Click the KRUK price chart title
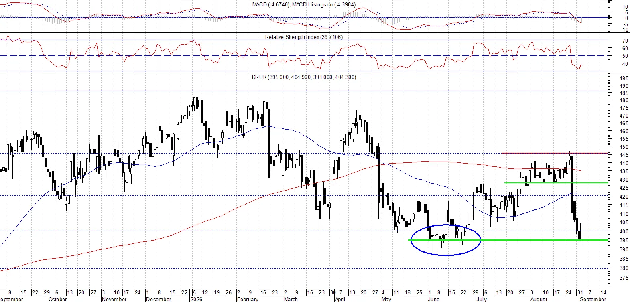 tap(304, 77)
